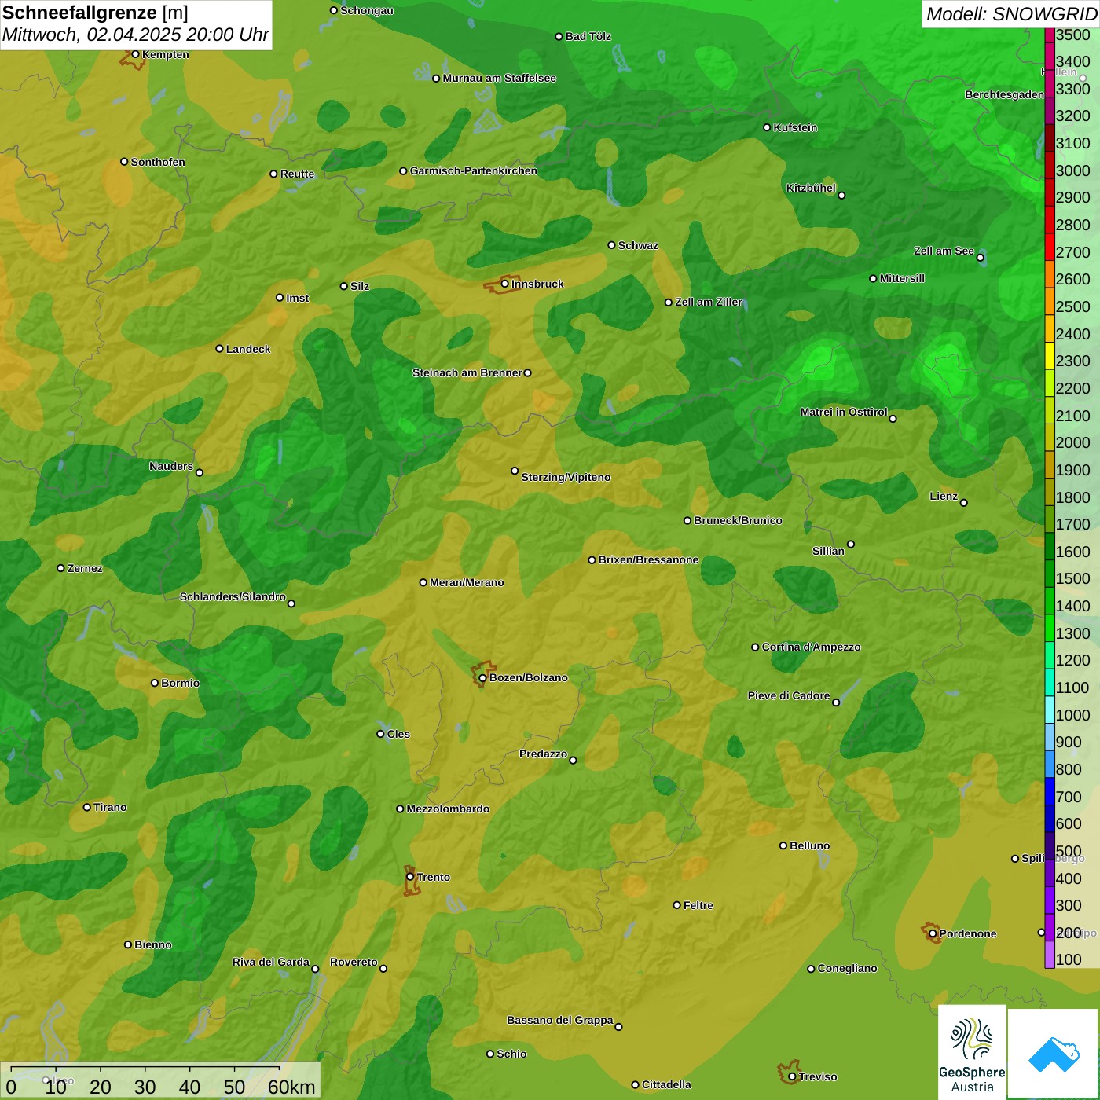The height and width of the screenshot is (1100, 1100).
Task: Click the 'Steinach am Brenner' label
Action: [x=467, y=372]
